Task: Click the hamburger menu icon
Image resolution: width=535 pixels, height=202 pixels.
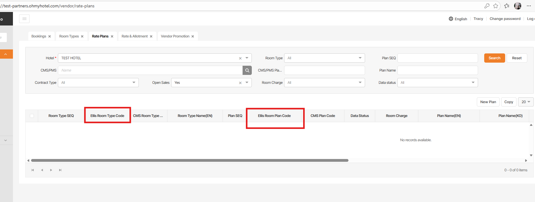Action: coord(24,19)
